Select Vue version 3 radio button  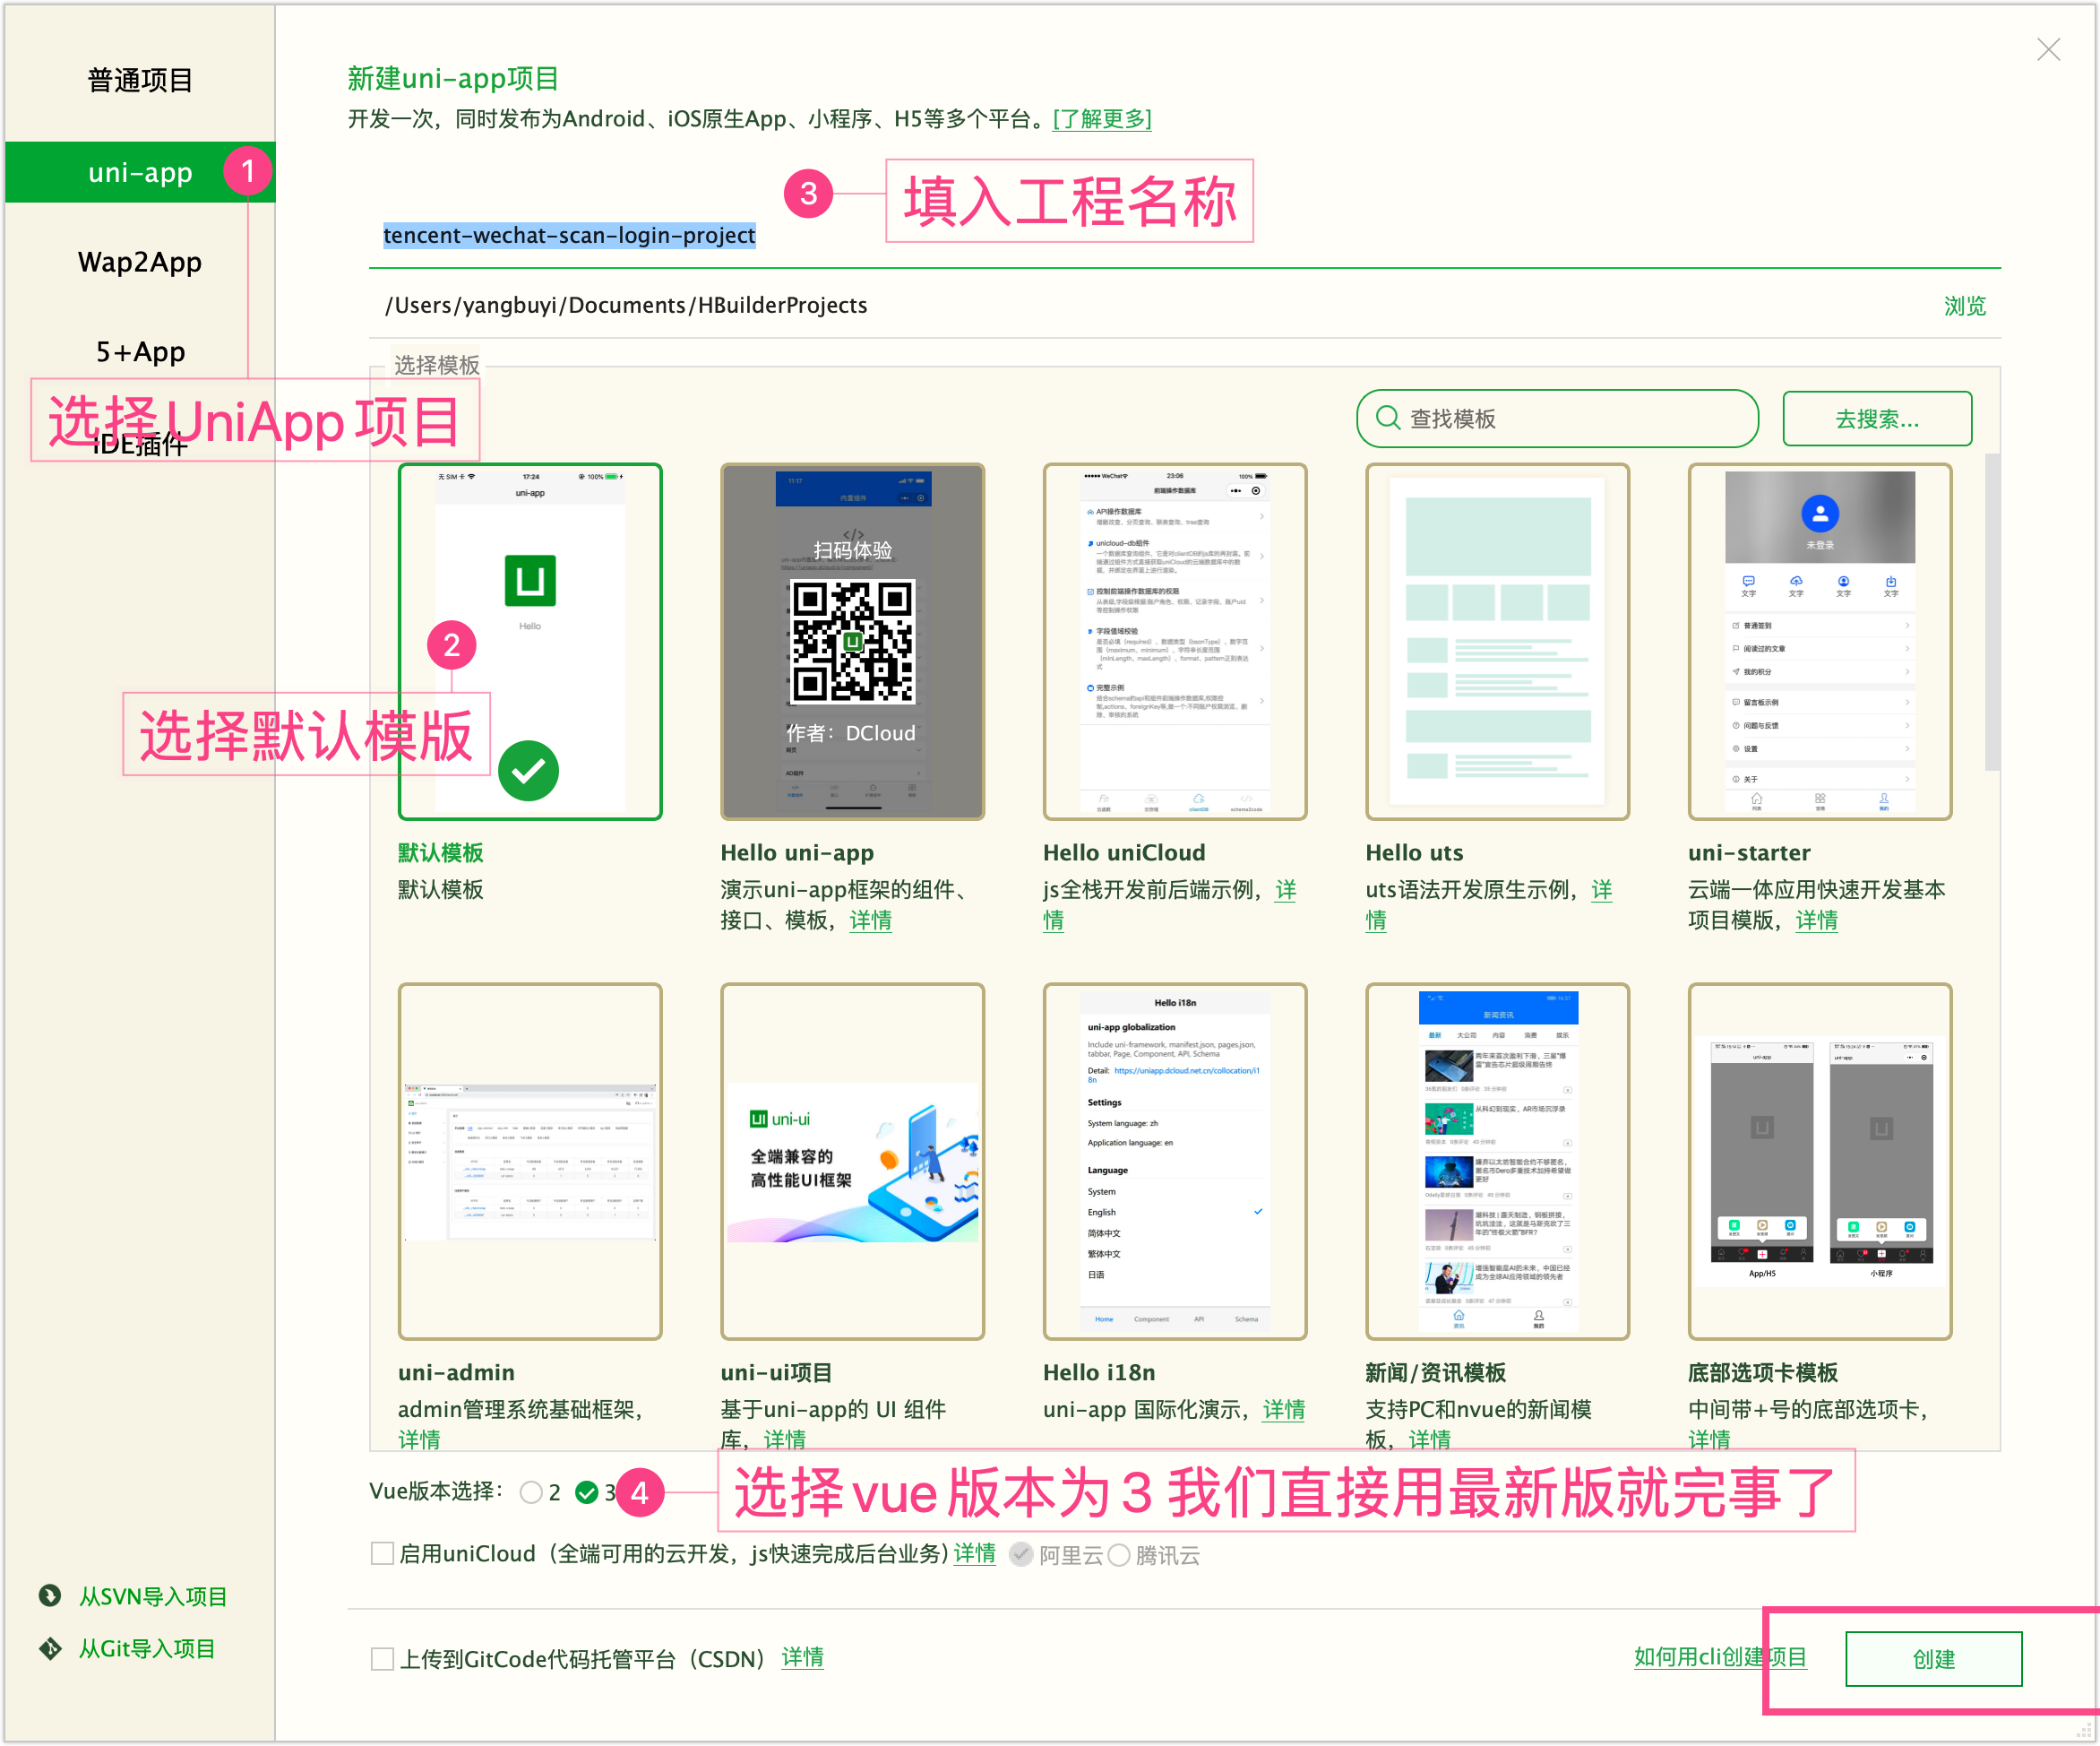[587, 1493]
